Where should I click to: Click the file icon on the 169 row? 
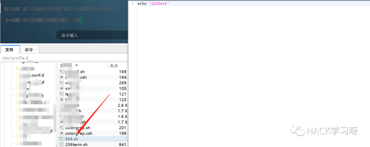pyautogui.click(x=61, y=72)
